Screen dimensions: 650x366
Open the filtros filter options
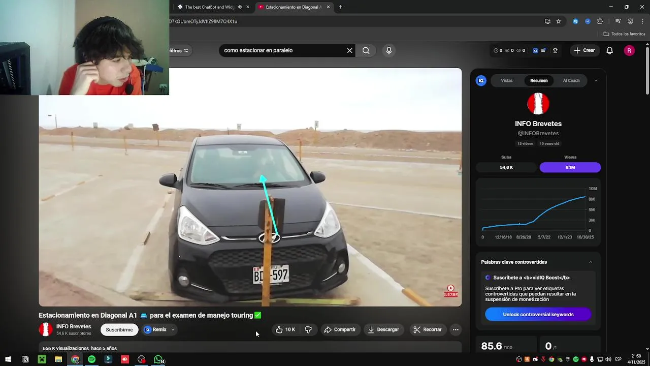tap(179, 50)
